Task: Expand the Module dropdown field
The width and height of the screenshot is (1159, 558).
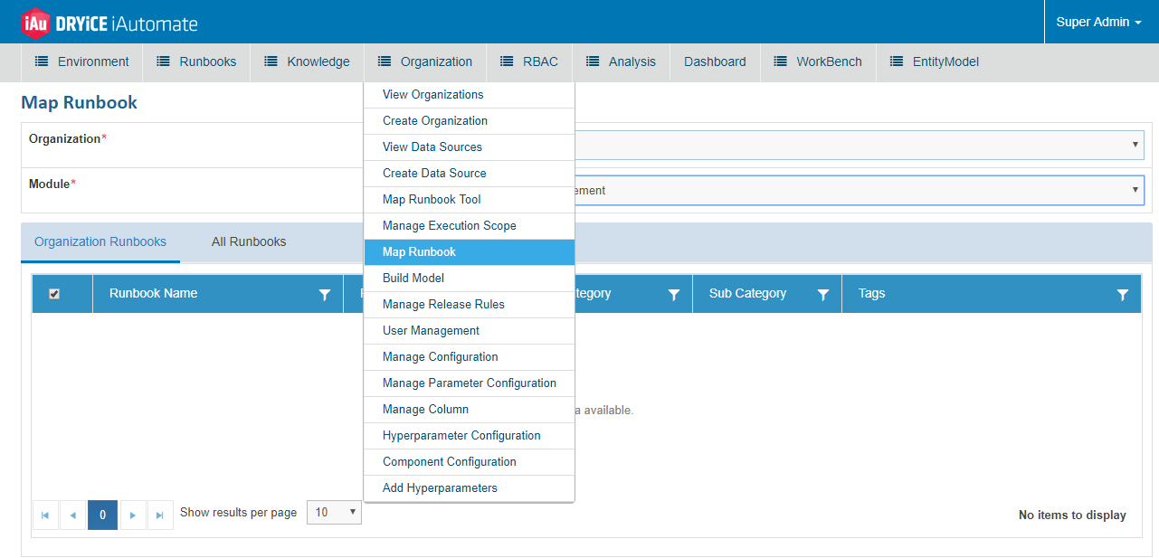Action: (x=858, y=190)
